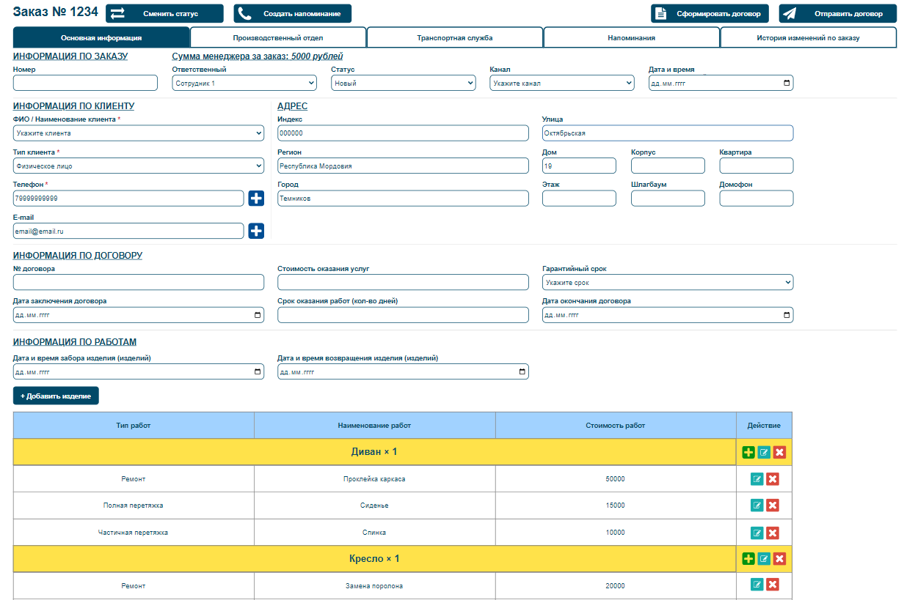Open the Транспортная служба tab
This screenshot has height=600, width=904.
point(455,37)
